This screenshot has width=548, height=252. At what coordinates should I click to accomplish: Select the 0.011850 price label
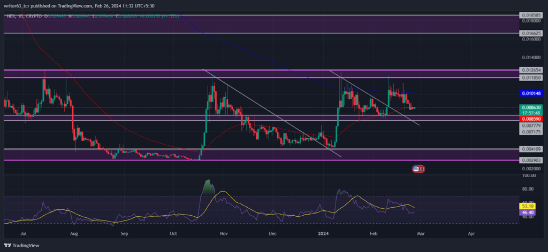click(x=530, y=77)
